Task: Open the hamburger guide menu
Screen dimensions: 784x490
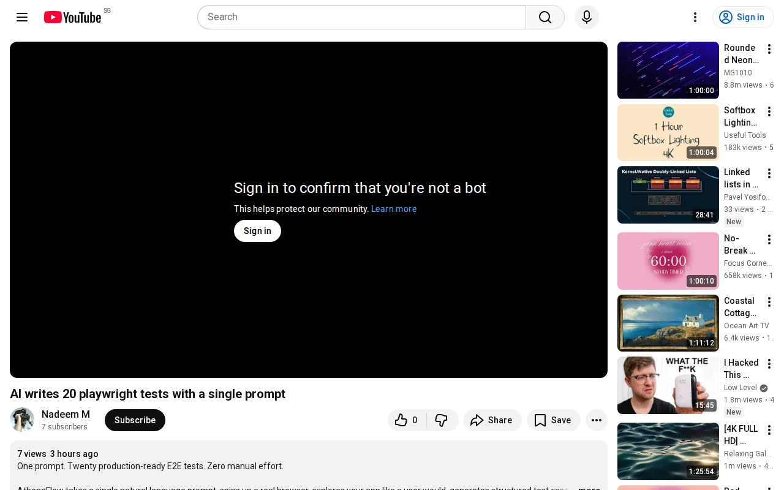Action: pyautogui.click(x=22, y=17)
